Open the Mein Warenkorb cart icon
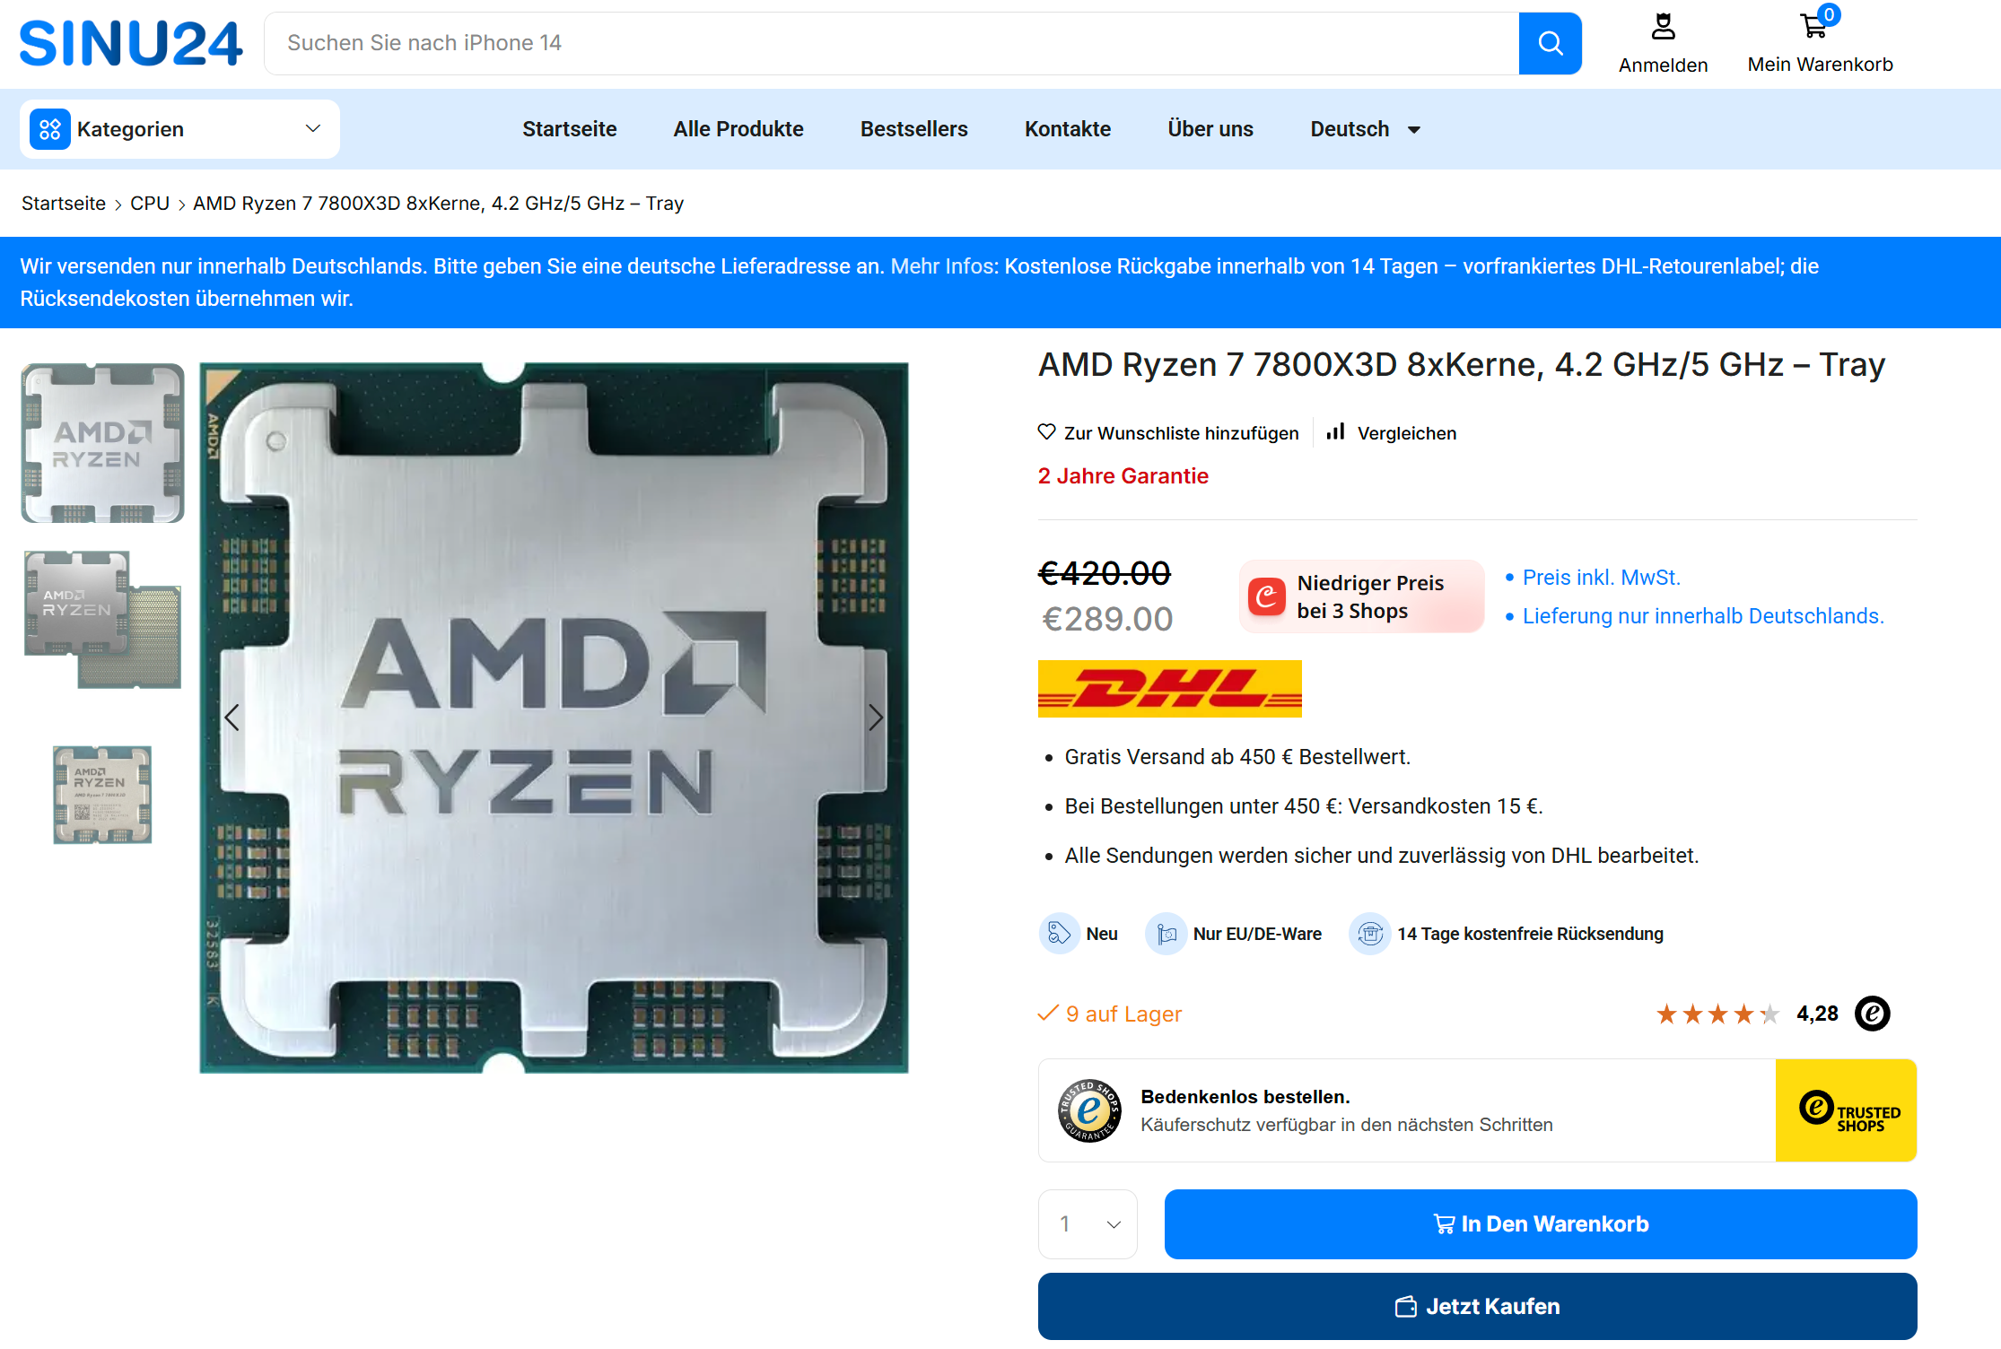Image resolution: width=2001 pixels, height=1349 pixels. tap(1813, 27)
